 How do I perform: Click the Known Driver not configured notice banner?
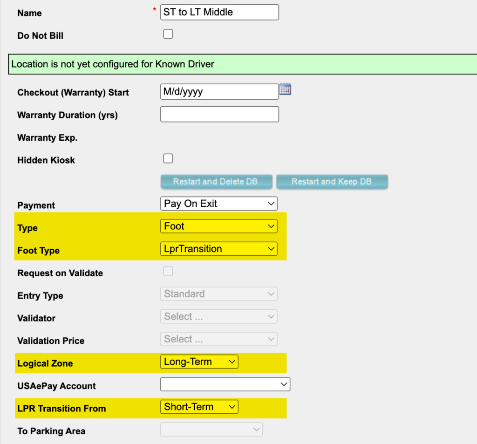[x=242, y=64]
